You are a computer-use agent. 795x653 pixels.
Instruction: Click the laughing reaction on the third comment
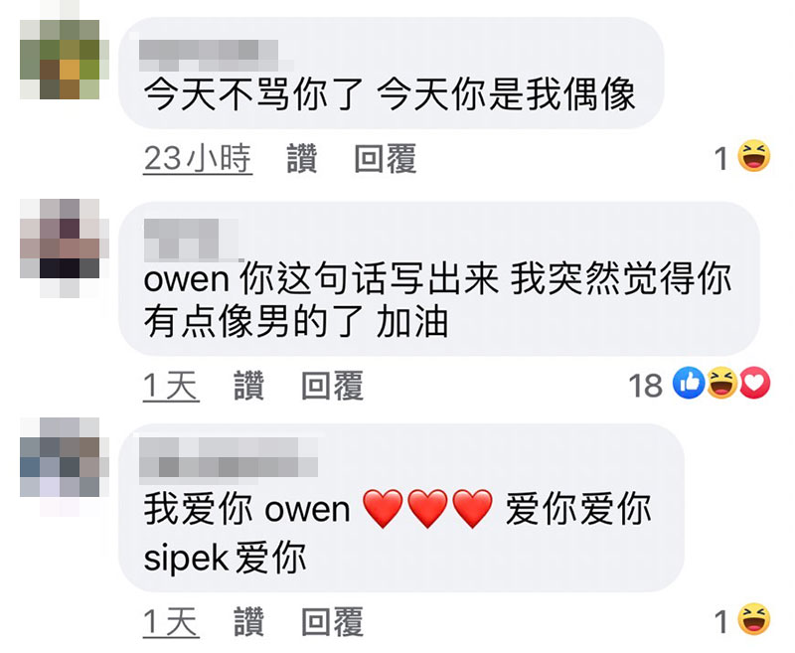click(x=754, y=619)
